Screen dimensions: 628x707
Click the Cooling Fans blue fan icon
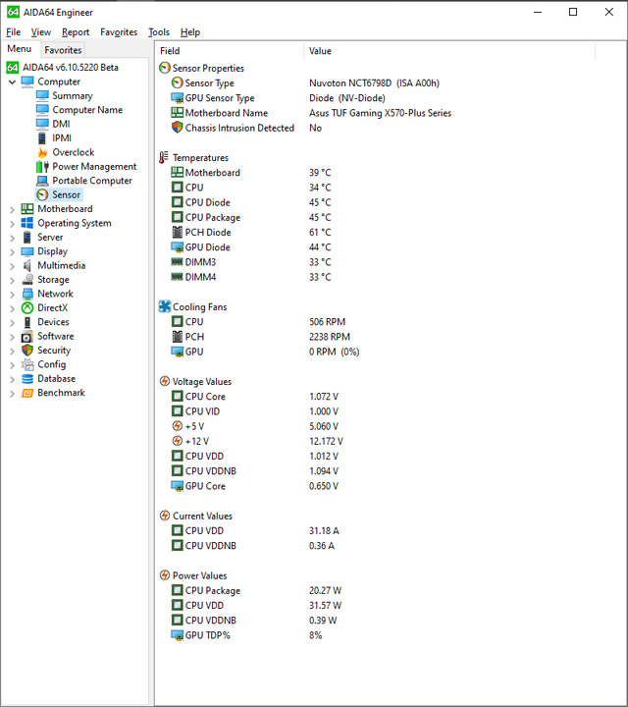coord(165,306)
